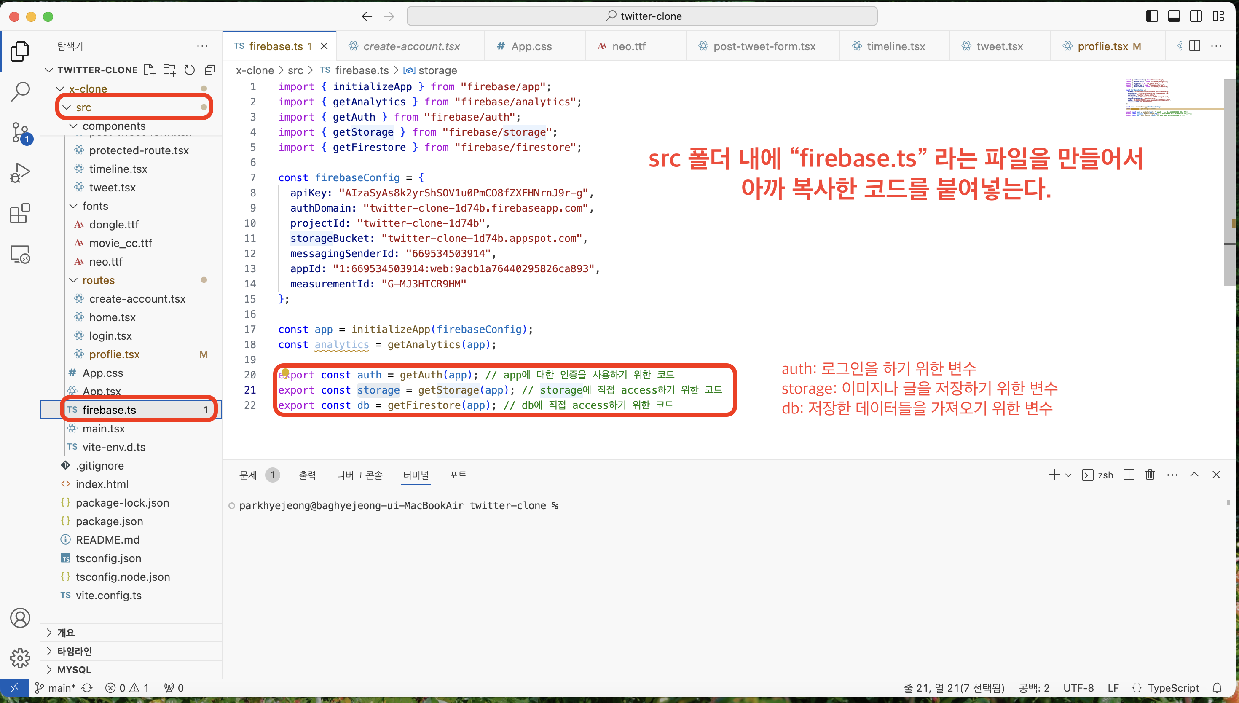Kill terminal with the trash icon
The height and width of the screenshot is (703, 1239).
coord(1150,475)
